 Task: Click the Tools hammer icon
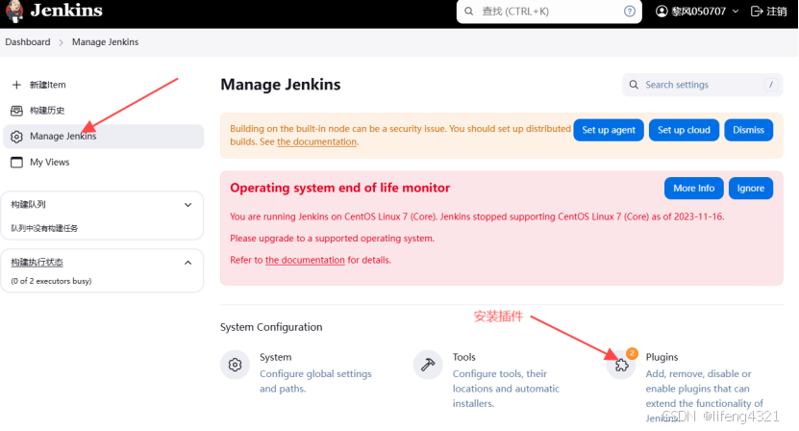point(428,365)
